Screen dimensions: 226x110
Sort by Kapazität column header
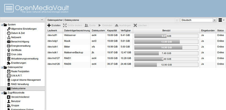pos(113,31)
